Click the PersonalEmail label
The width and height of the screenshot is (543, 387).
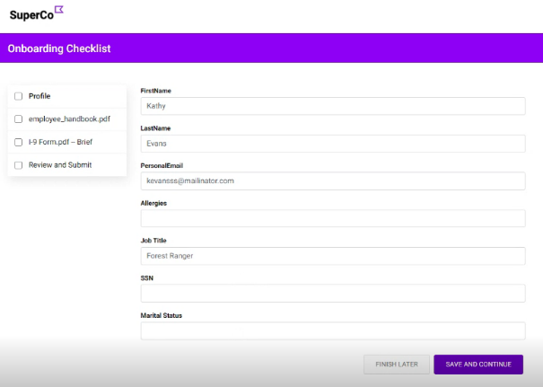162,165
